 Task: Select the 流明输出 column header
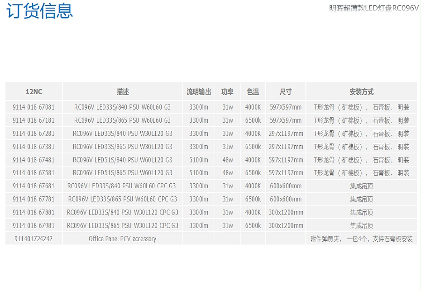tap(199, 92)
